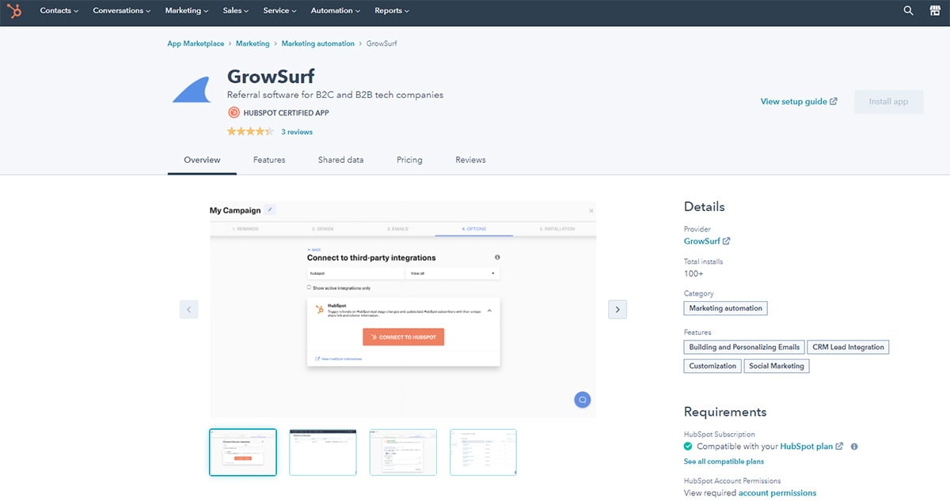
Task: Go back using the left carousel arrow
Action: (x=188, y=309)
